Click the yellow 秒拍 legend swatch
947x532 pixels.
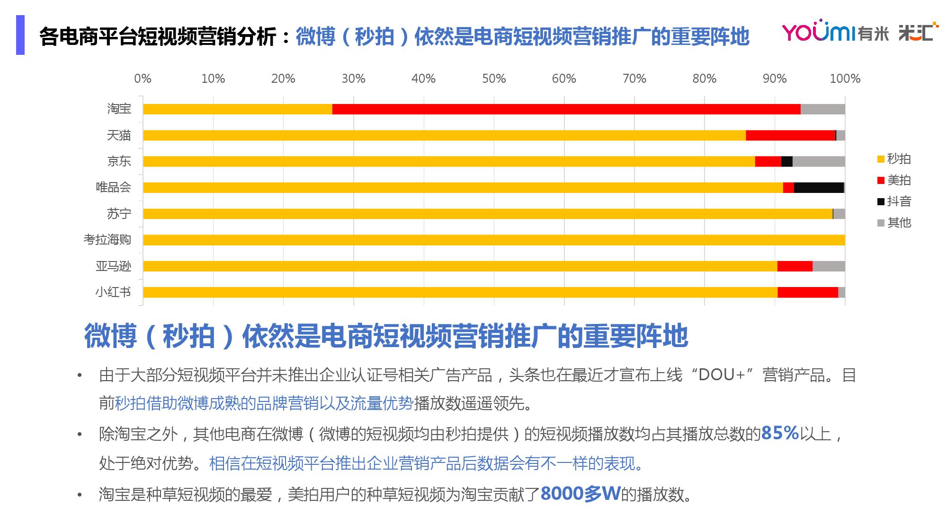pos(881,159)
